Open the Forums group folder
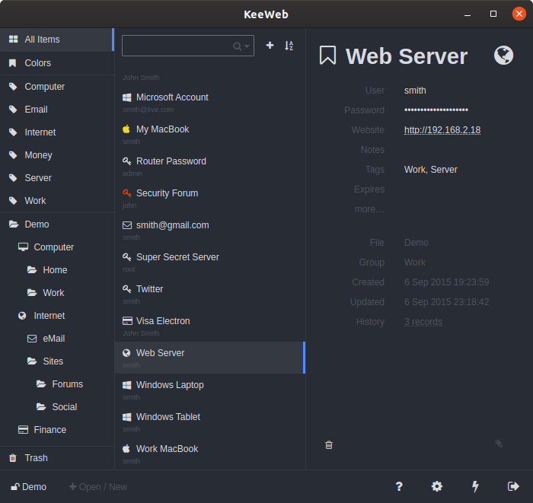Viewport: 533px width, 503px height. tap(57, 384)
